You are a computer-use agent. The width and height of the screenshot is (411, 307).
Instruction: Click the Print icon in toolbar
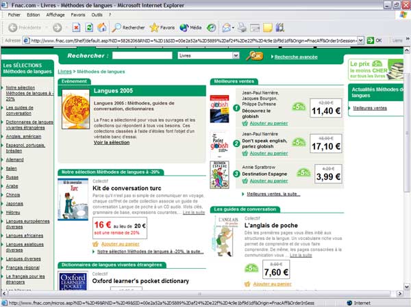[x=242, y=27]
